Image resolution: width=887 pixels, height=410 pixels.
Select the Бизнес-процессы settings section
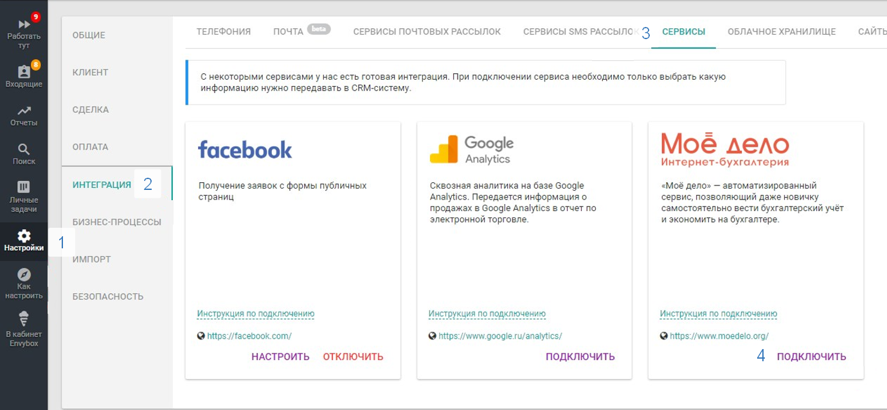[x=117, y=222]
